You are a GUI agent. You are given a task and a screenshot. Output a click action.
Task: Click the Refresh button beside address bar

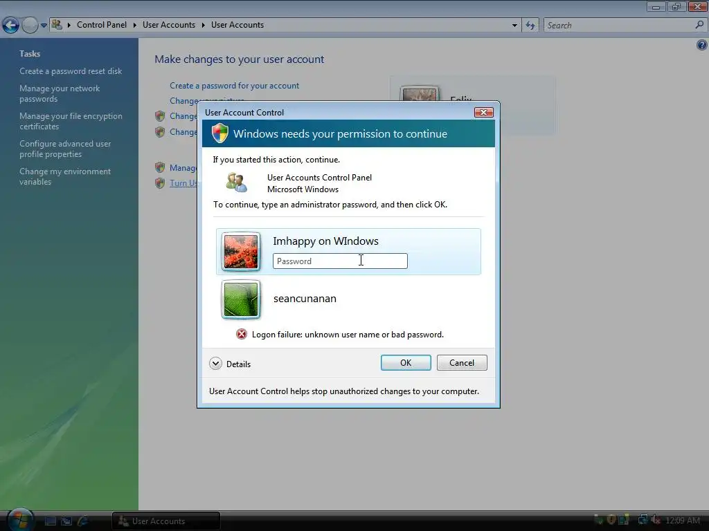click(x=530, y=26)
